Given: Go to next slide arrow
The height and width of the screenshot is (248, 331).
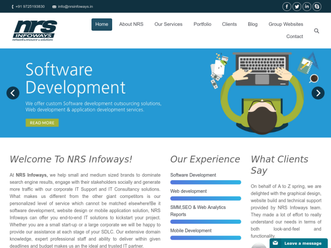Looking at the screenshot, I should pos(318,93).
